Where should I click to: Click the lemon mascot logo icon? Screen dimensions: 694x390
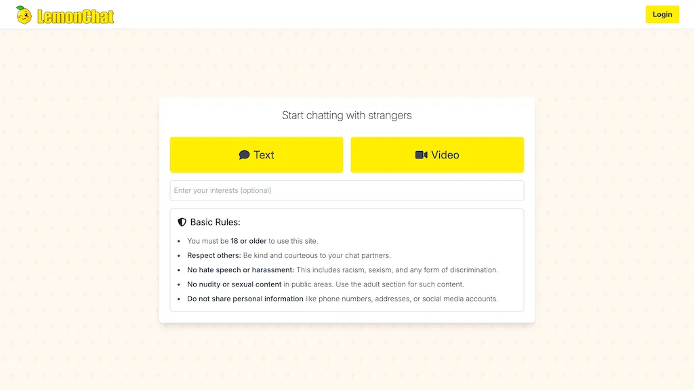coord(24,15)
